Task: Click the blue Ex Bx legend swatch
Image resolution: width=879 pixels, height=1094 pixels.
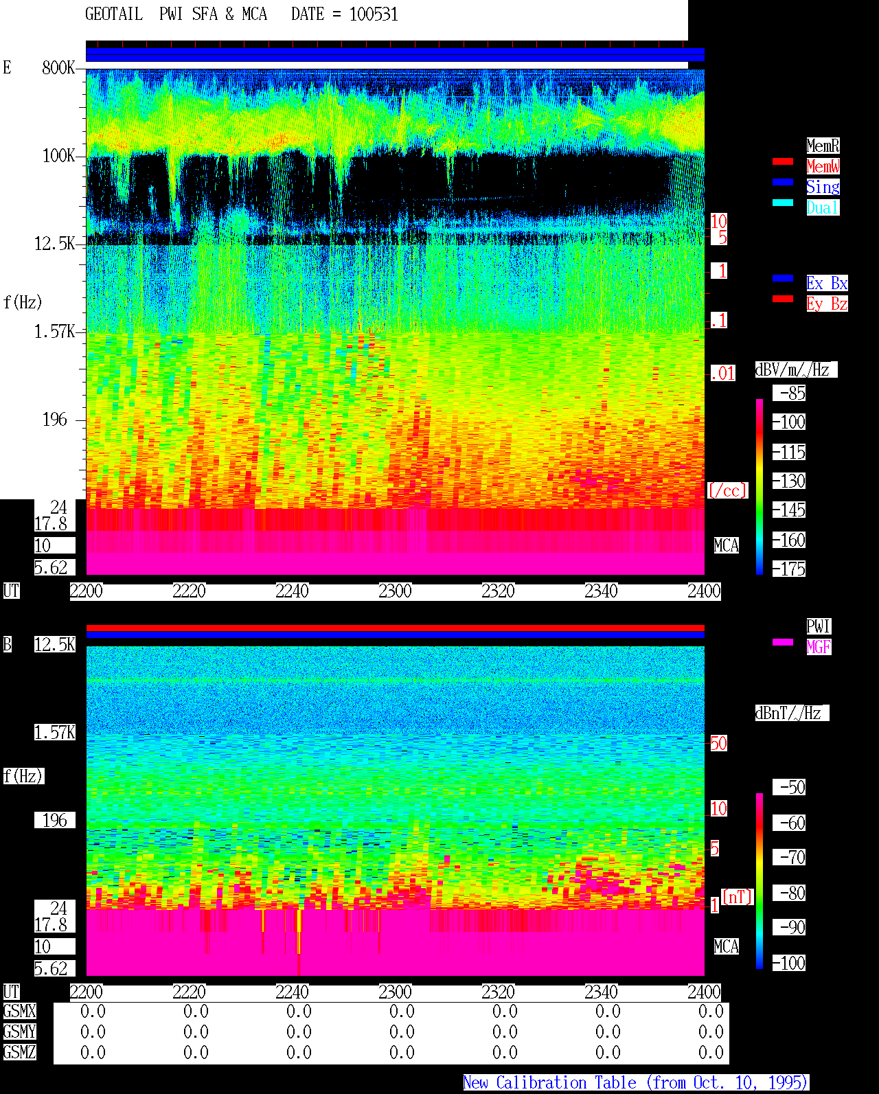Action: point(783,278)
